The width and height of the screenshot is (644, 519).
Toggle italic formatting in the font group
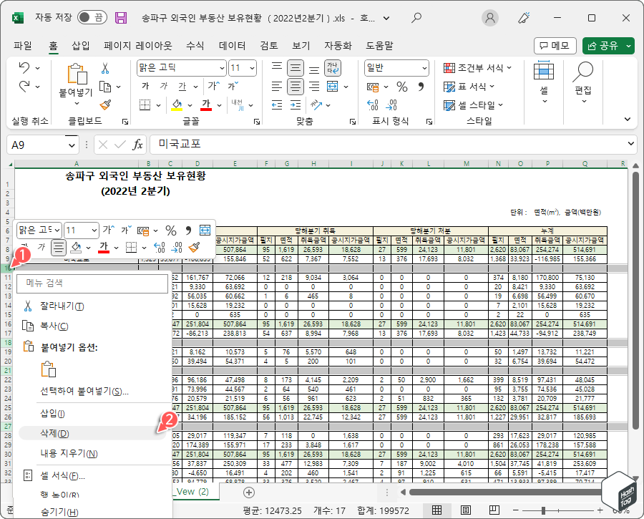[162, 85]
